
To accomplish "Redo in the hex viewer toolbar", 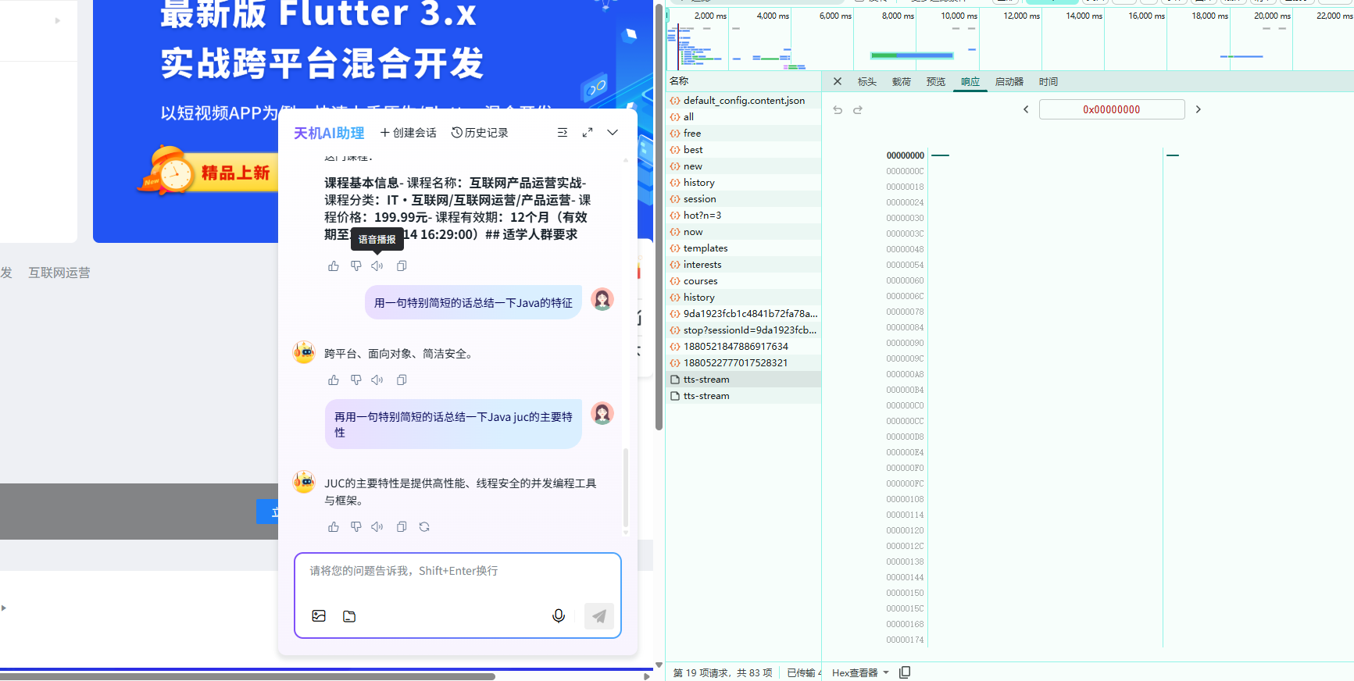I will 858,110.
